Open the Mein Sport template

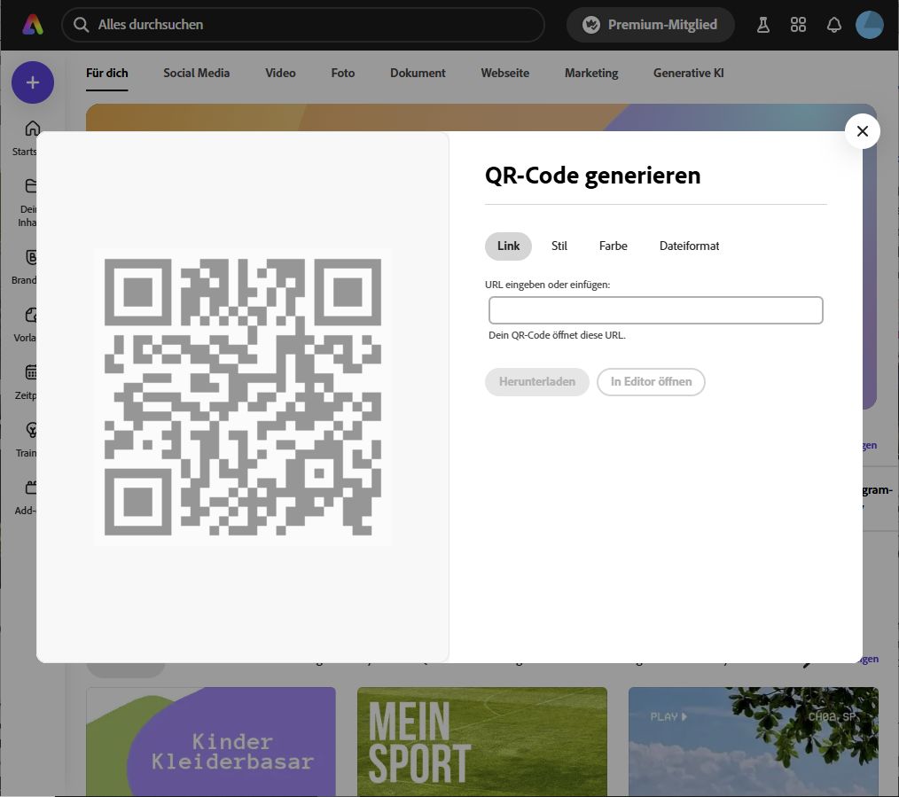pyautogui.click(x=482, y=741)
